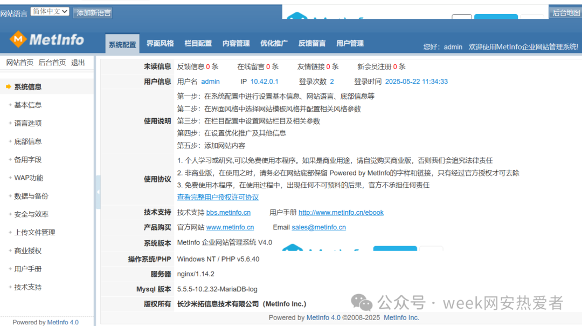This screenshot has height=326, width=582.
Task: Click the 登录次数 value 2
Action: point(332,82)
